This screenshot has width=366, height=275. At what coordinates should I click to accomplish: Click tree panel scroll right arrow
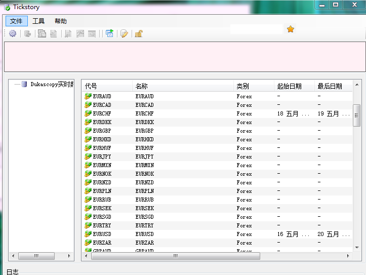pyautogui.click(x=69, y=256)
